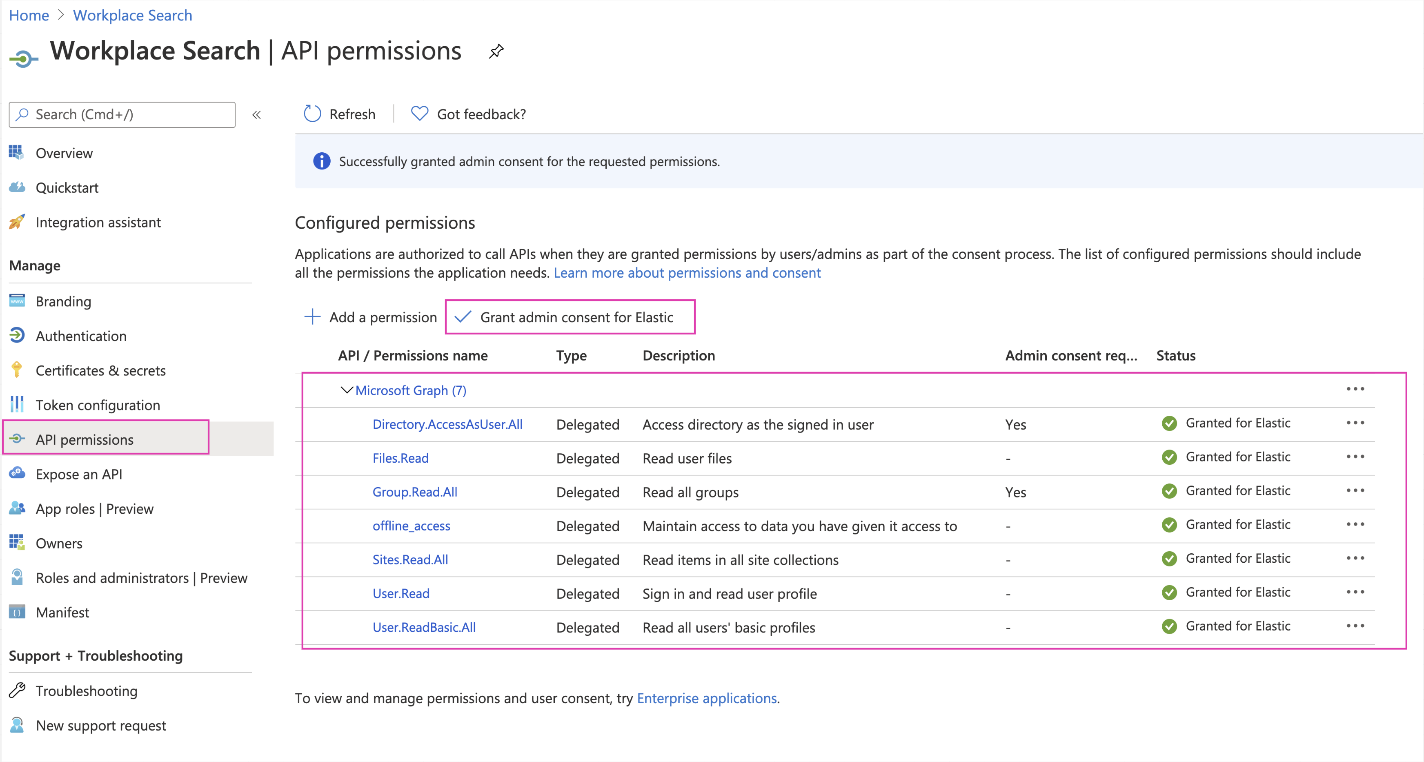Open ellipsis menu for the Microsoft Graph group
This screenshot has width=1424, height=762.
point(1355,389)
